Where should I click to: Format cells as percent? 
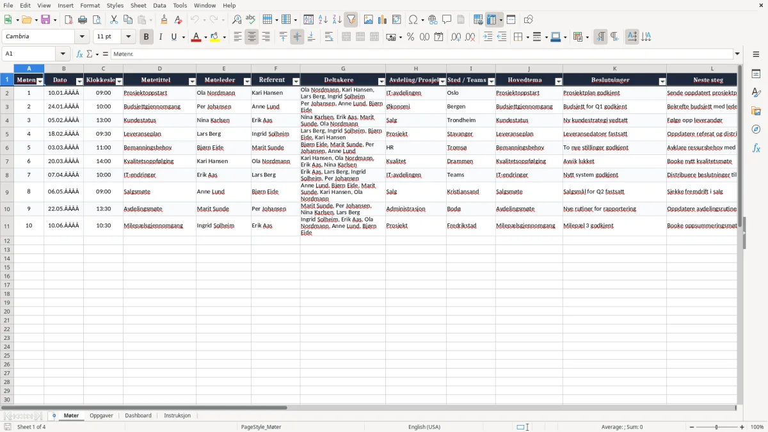pyautogui.click(x=411, y=37)
